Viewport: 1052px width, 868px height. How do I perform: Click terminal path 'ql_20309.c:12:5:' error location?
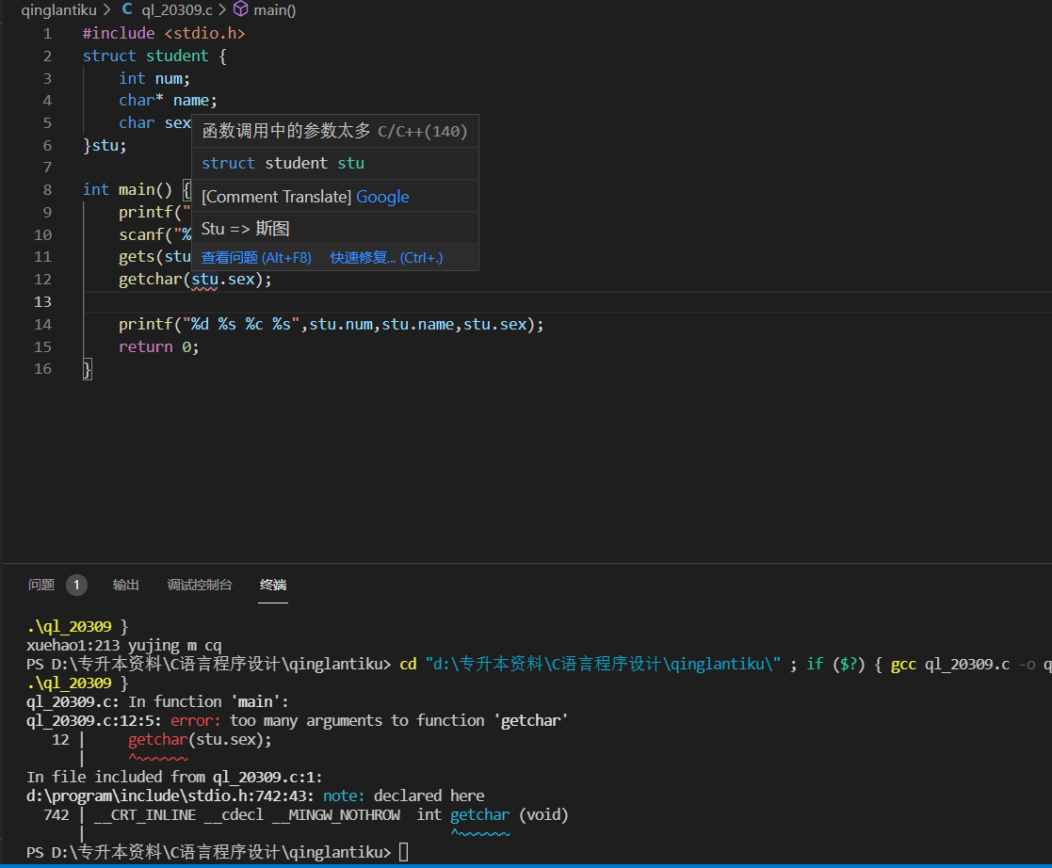[x=93, y=720]
